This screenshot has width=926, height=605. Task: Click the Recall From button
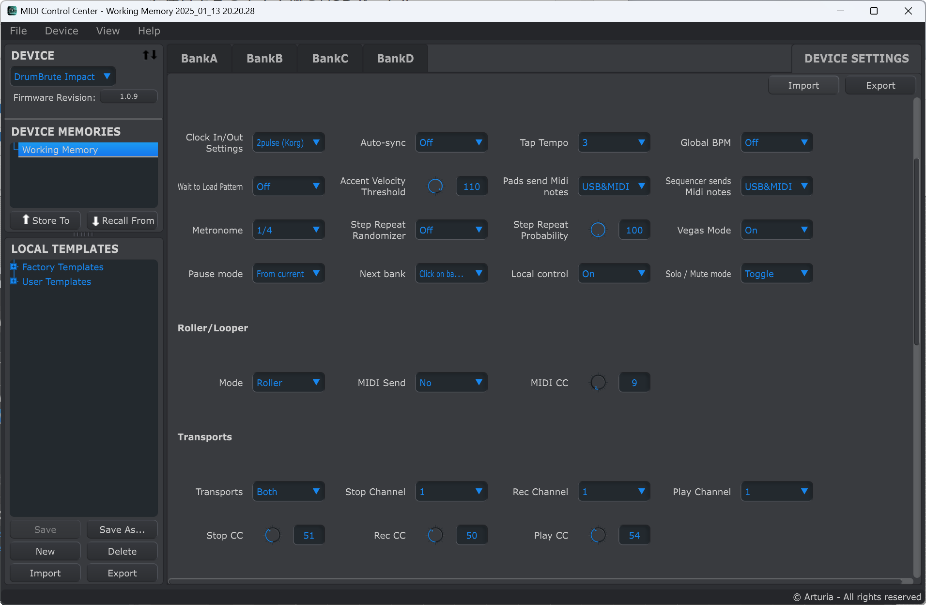[123, 220]
